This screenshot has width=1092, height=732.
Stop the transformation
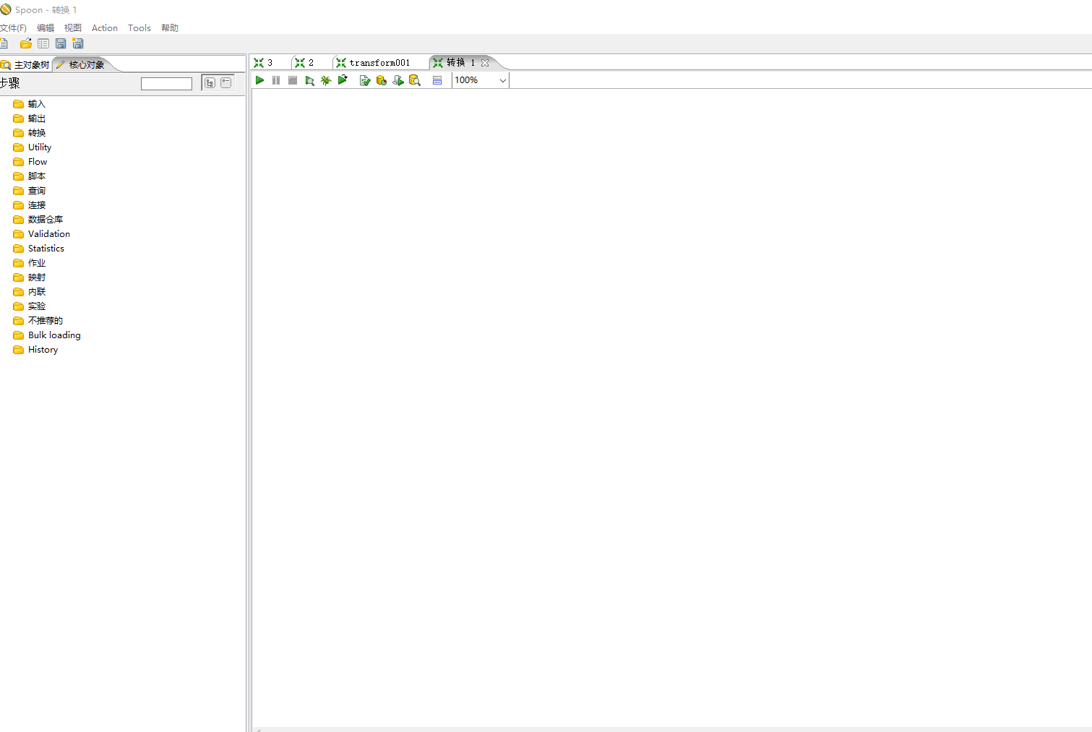coord(293,80)
